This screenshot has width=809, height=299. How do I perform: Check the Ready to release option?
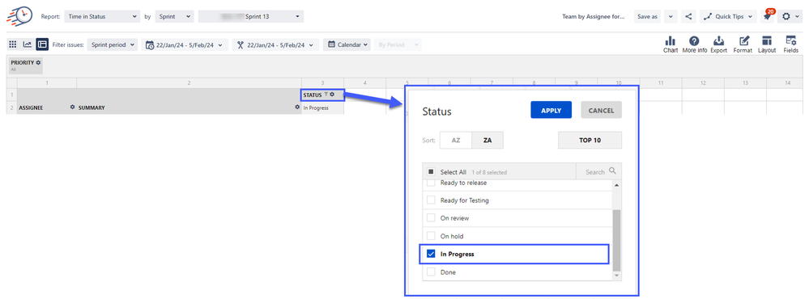pos(431,183)
